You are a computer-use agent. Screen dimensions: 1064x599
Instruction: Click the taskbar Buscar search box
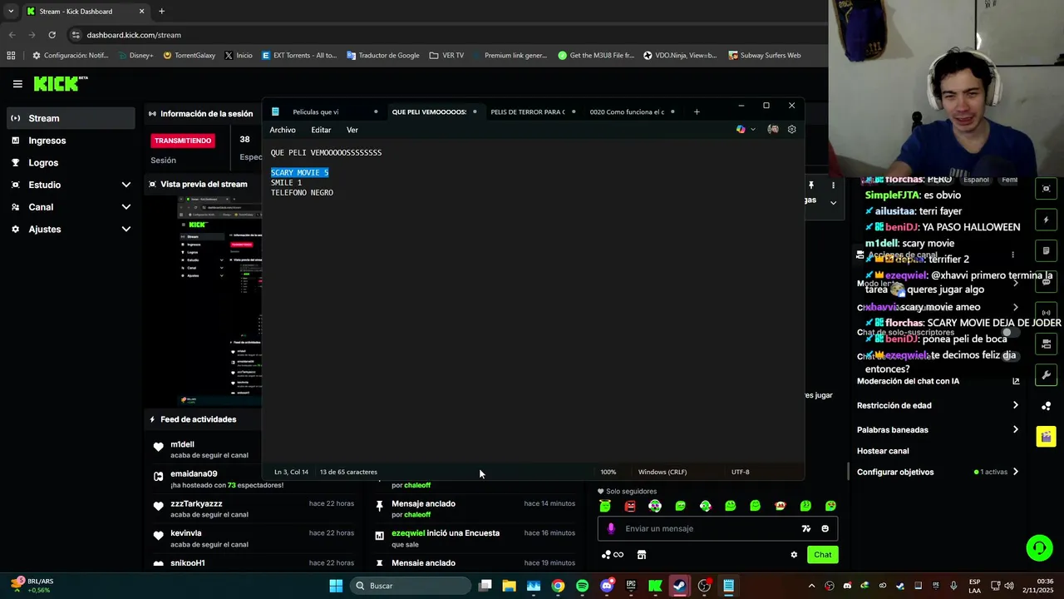coord(410,586)
